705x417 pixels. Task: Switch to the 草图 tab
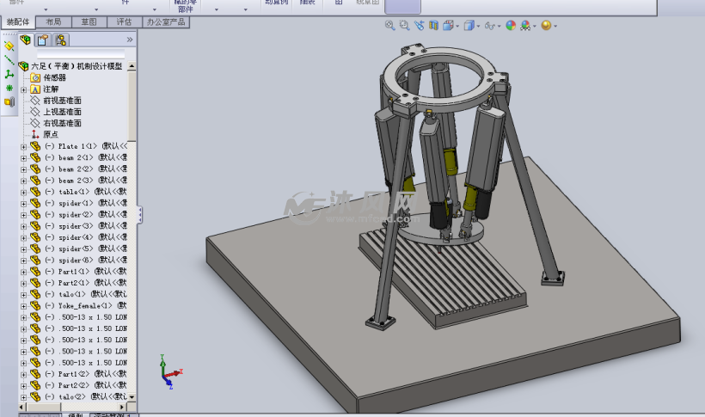[x=89, y=21]
